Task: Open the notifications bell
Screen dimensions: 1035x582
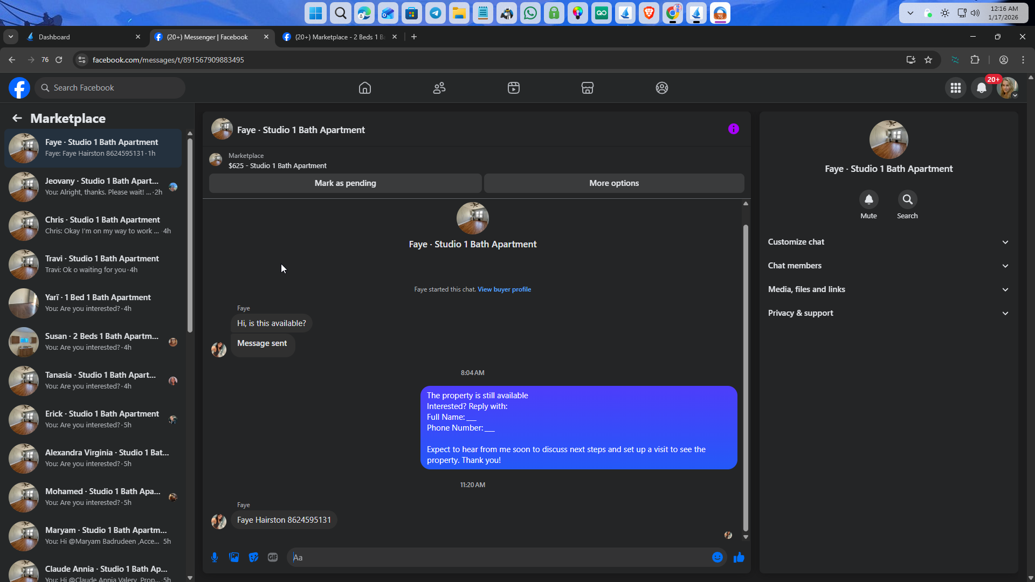Action: click(981, 88)
